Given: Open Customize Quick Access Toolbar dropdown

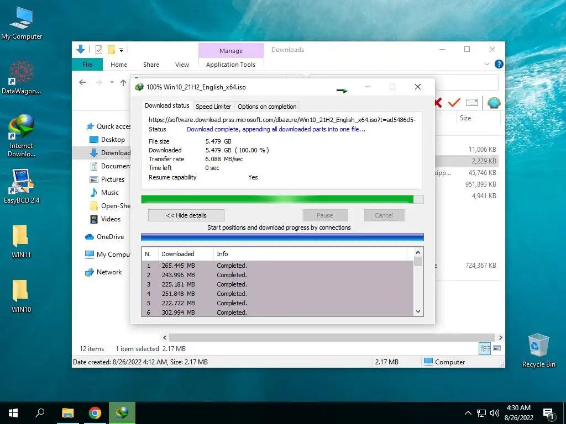Looking at the screenshot, I should 121,50.
